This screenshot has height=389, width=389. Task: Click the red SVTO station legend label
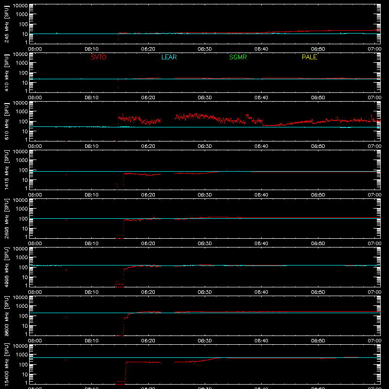99,57
